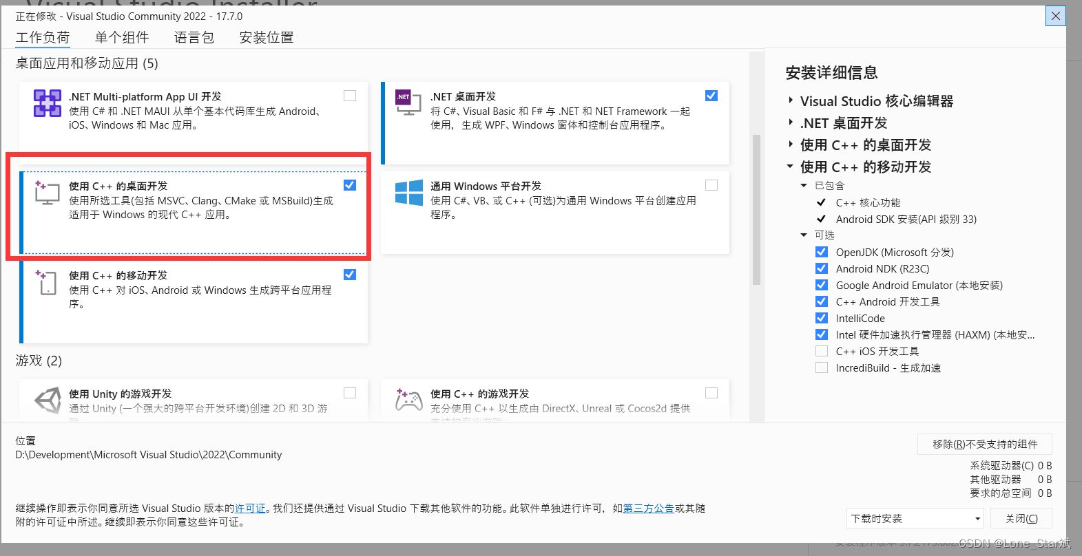1082x556 pixels.
Task: Uncheck Intel 硬件加速执行管理器 (HAXM) option
Action: 822,334
